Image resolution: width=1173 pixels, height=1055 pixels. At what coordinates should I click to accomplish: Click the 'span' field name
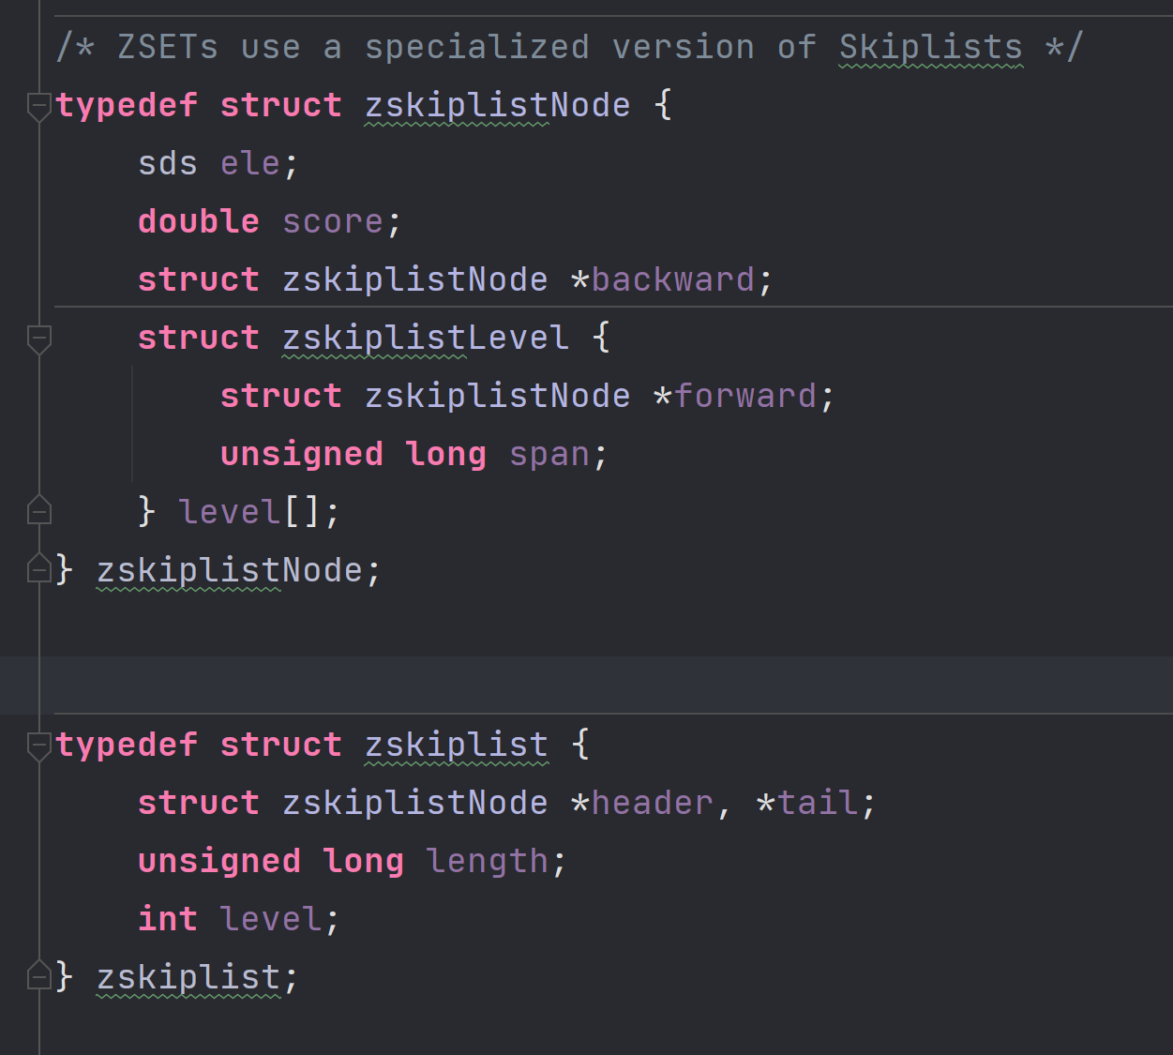pos(549,454)
